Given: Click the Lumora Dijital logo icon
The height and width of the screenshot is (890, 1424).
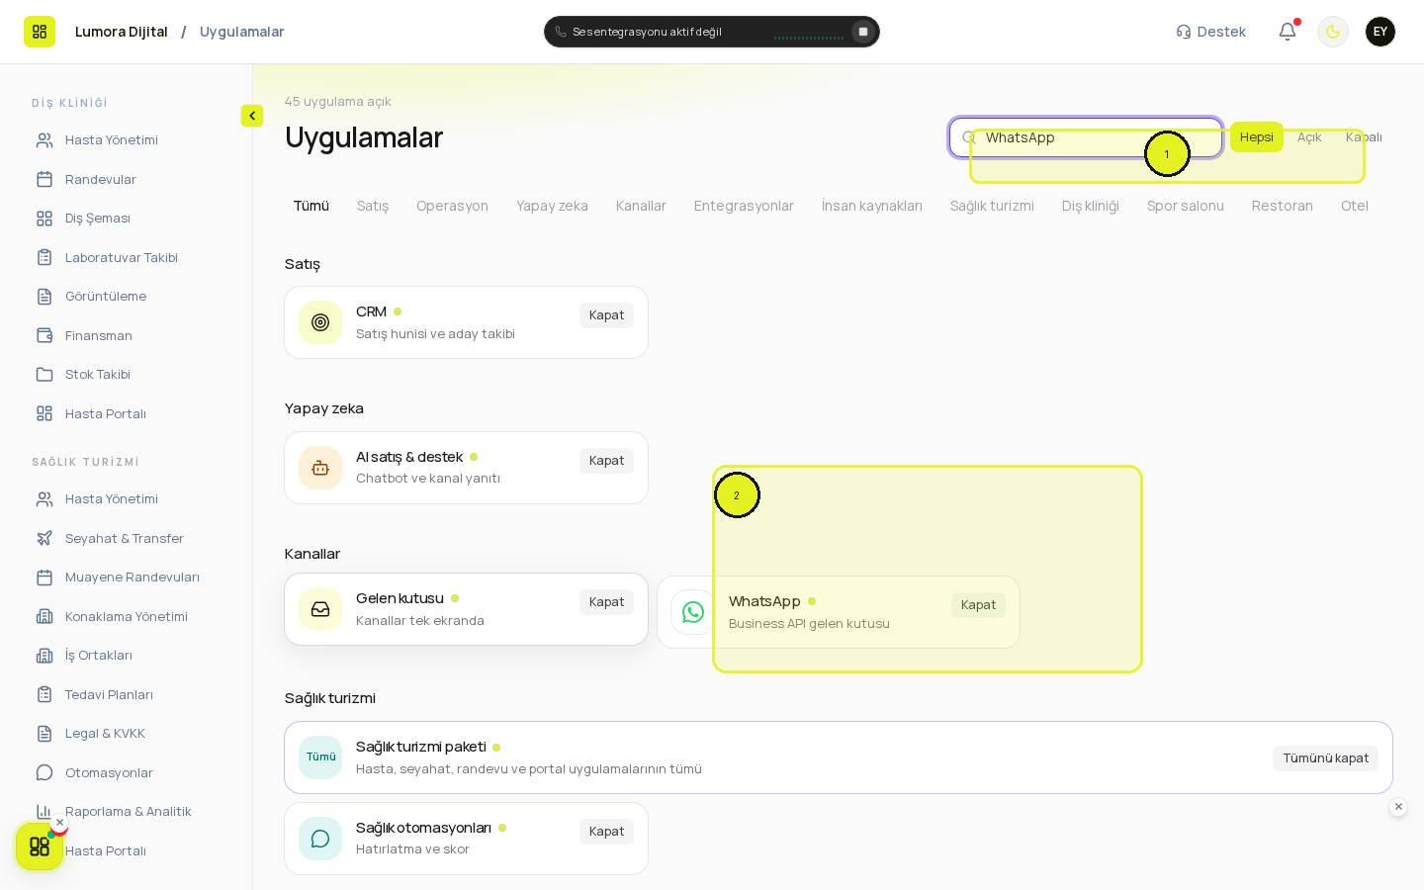Looking at the screenshot, I should (x=40, y=32).
